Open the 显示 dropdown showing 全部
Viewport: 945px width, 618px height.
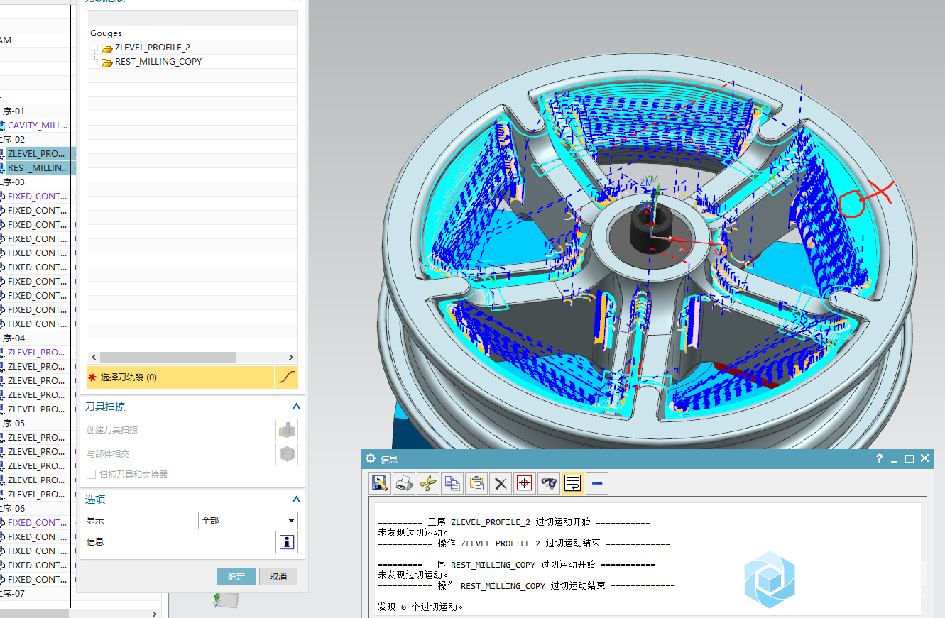[248, 521]
